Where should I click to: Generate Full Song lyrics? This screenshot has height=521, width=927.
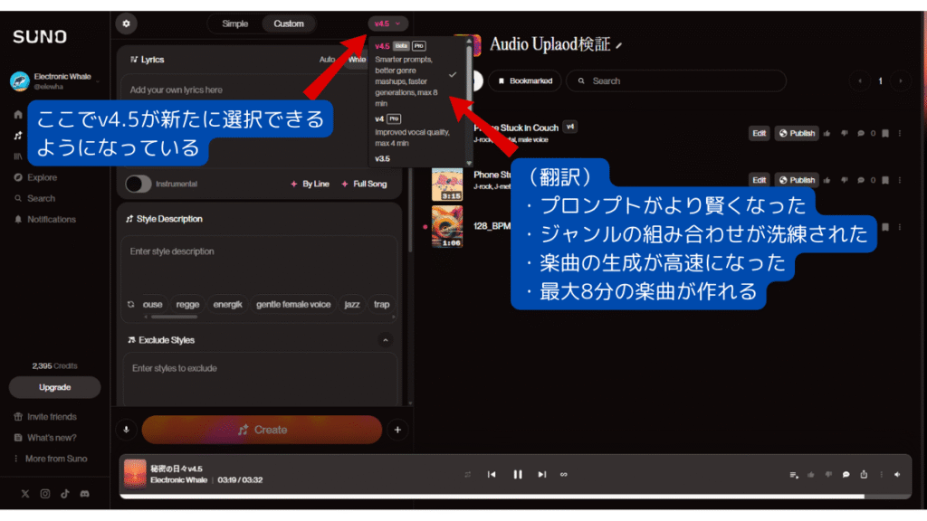click(x=364, y=184)
